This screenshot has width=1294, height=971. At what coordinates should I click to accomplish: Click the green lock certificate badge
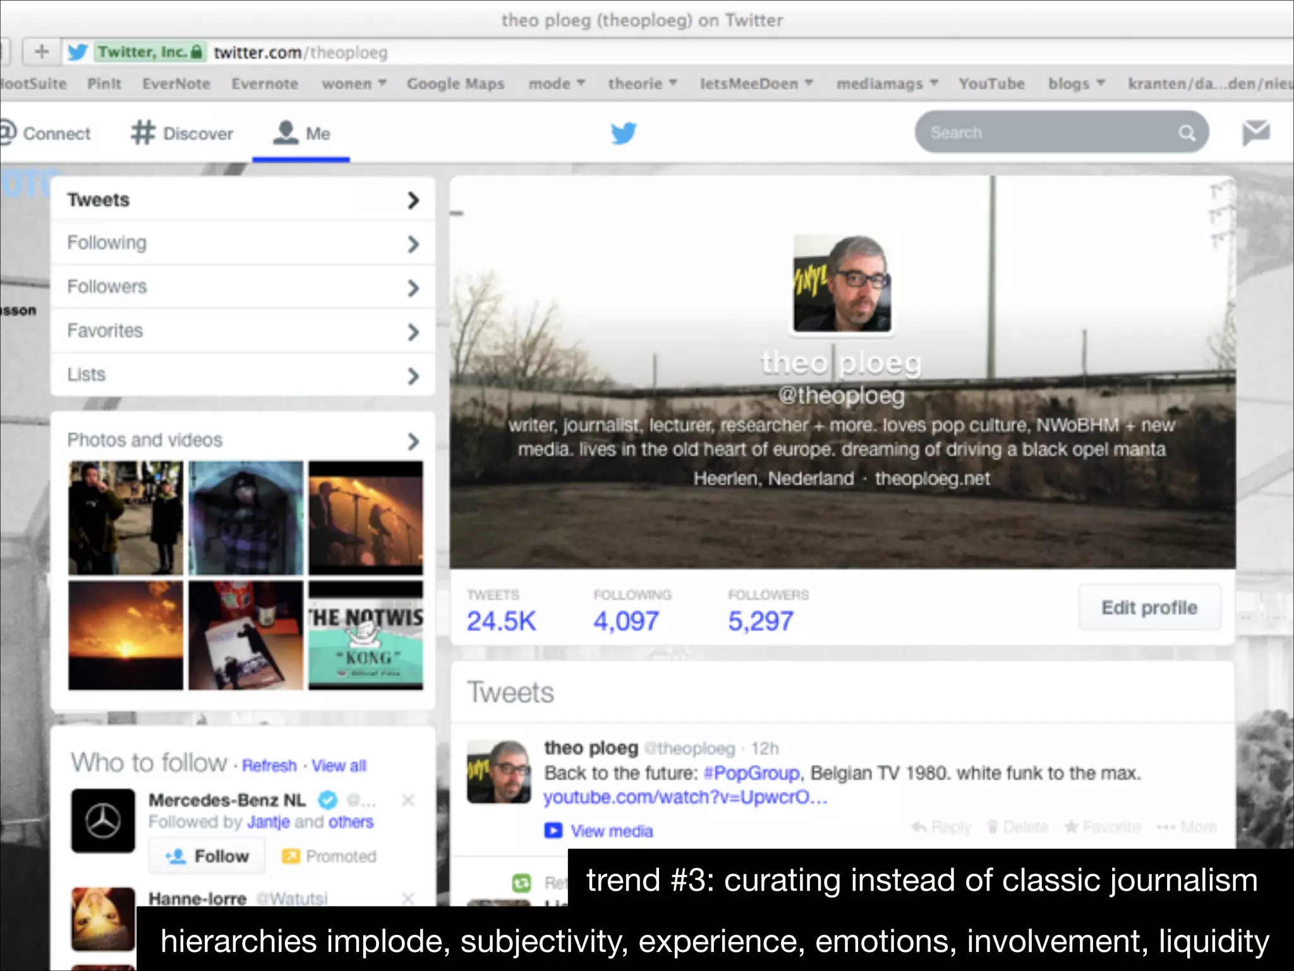149,52
